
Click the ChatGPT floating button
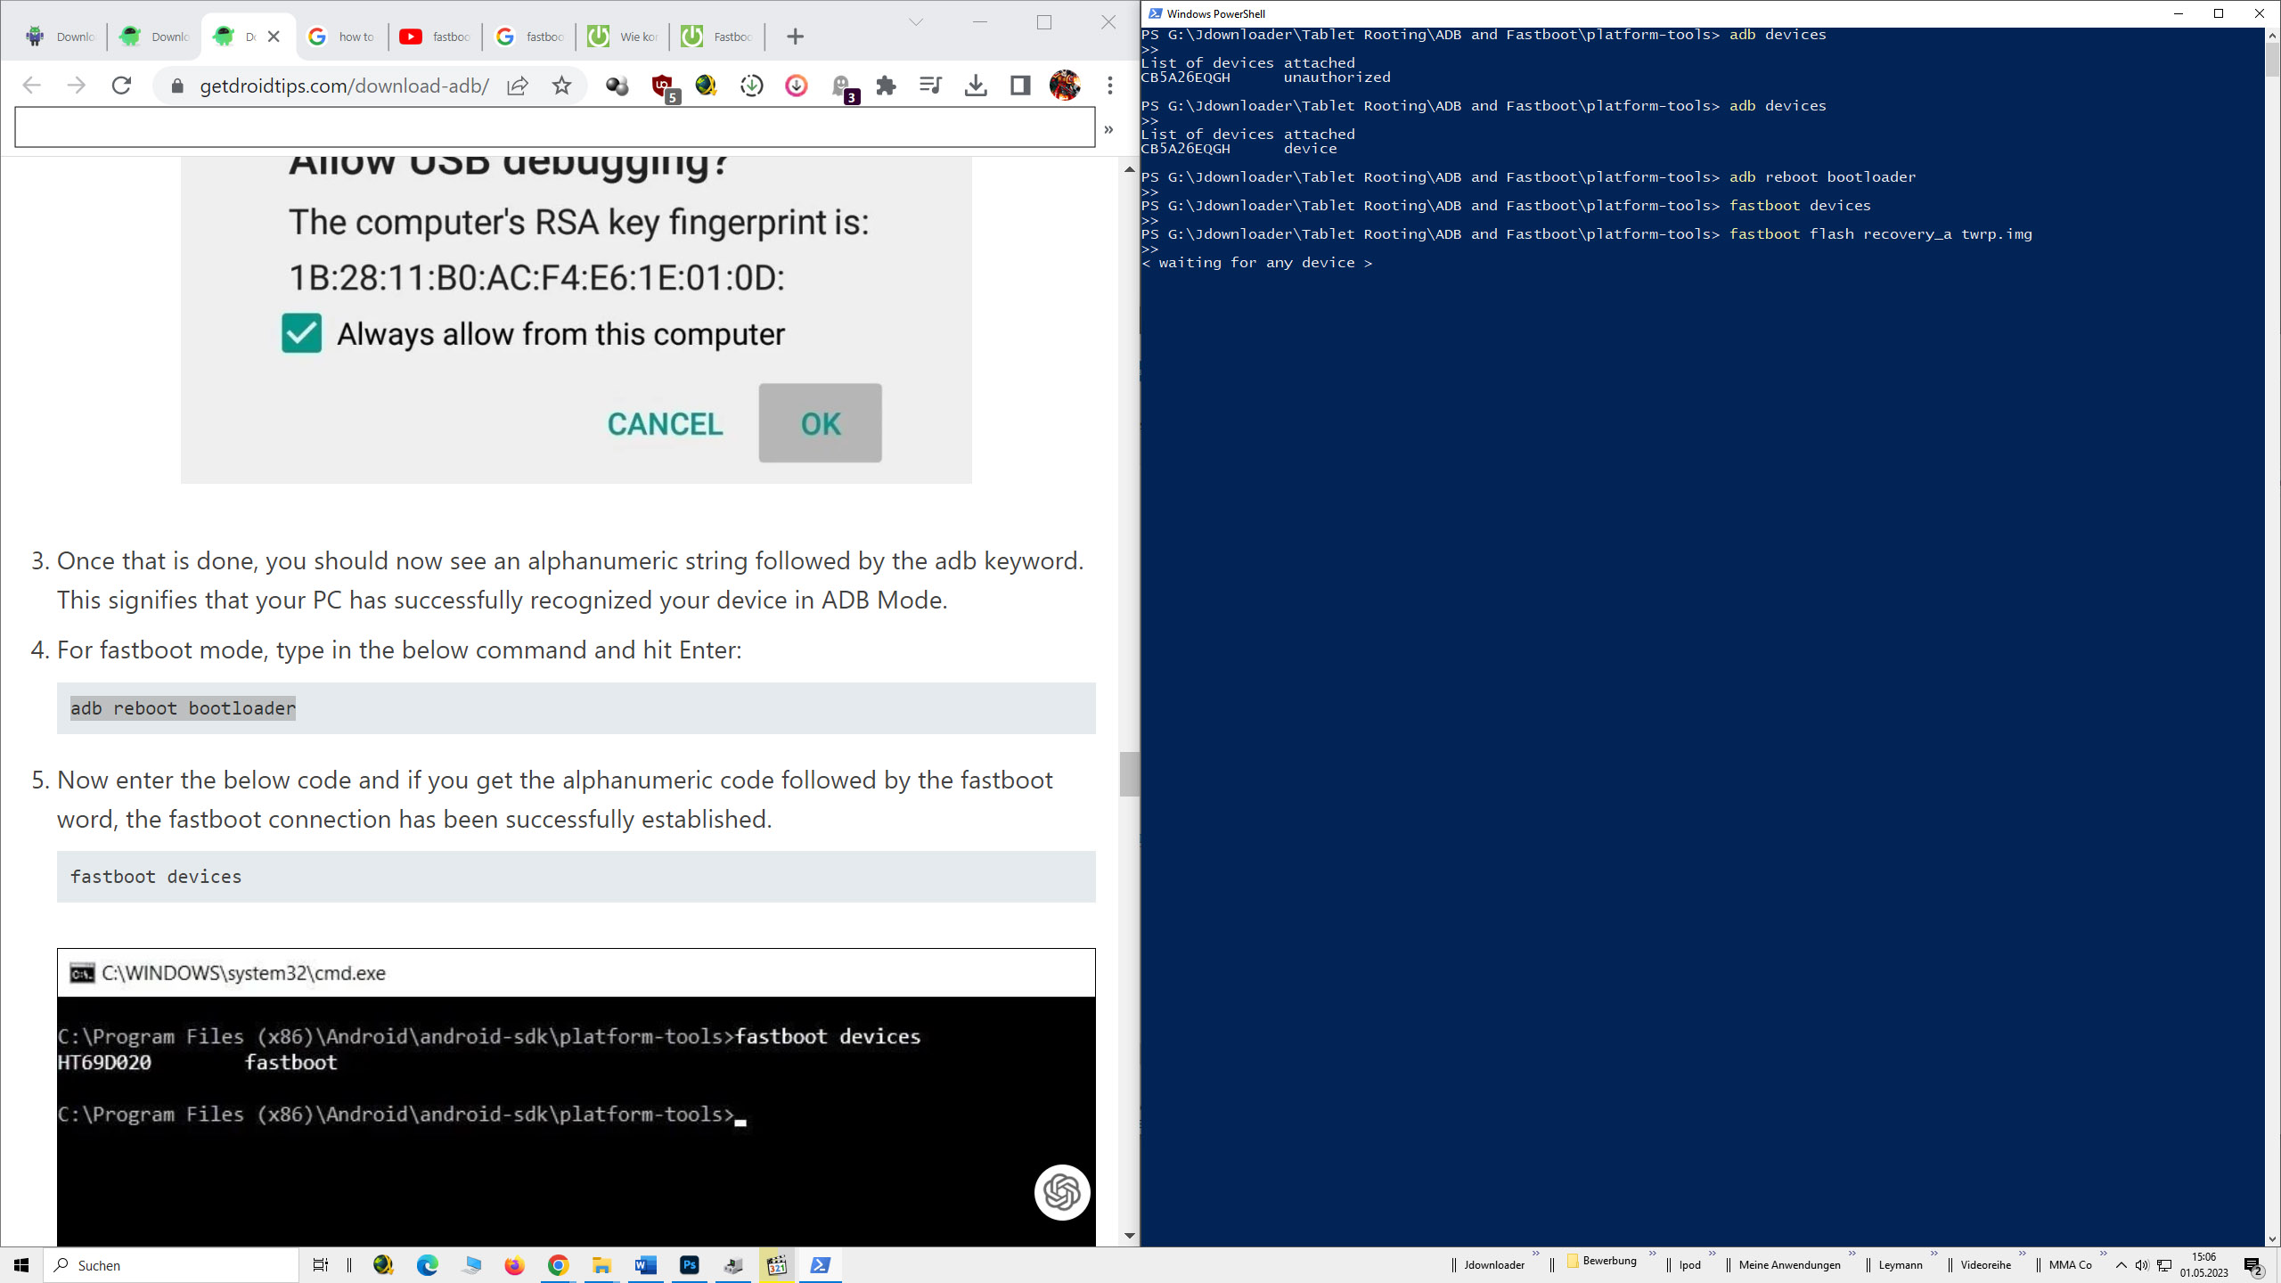(1061, 1192)
